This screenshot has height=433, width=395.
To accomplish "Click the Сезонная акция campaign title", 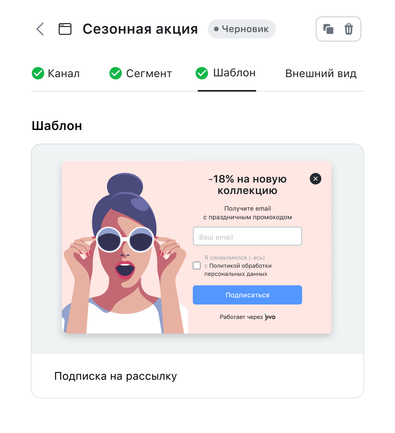I will [140, 29].
